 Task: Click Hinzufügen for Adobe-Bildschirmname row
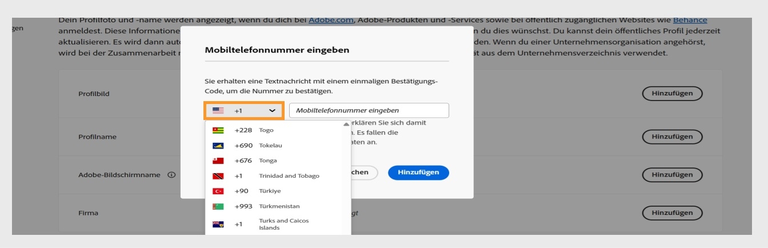pyautogui.click(x=673, y=174)
